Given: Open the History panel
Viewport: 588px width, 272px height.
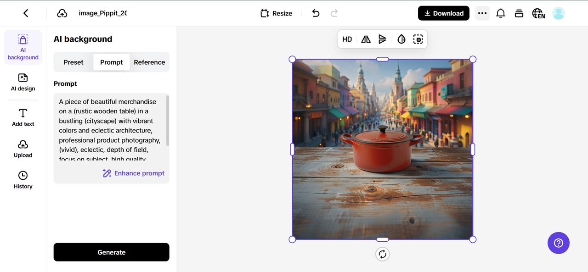Looking at the screenshot, I should click(x=23, y=180).
